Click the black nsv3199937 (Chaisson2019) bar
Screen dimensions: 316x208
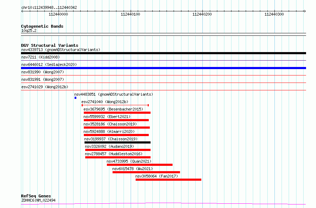coord(117,142)
